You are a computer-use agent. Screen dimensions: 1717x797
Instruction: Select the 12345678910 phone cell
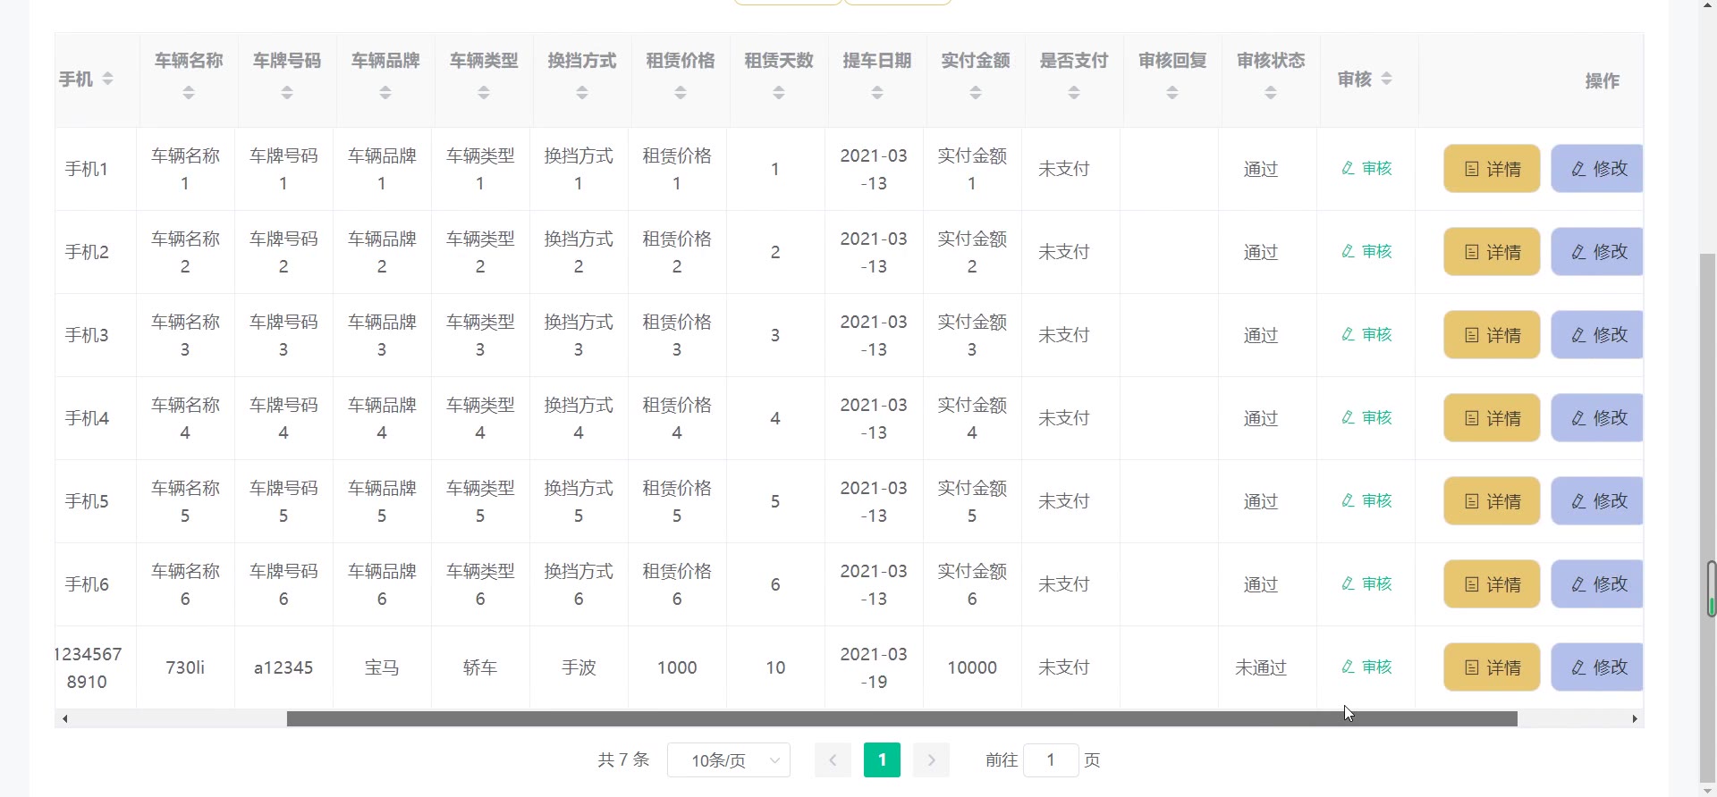coord(87,667)
